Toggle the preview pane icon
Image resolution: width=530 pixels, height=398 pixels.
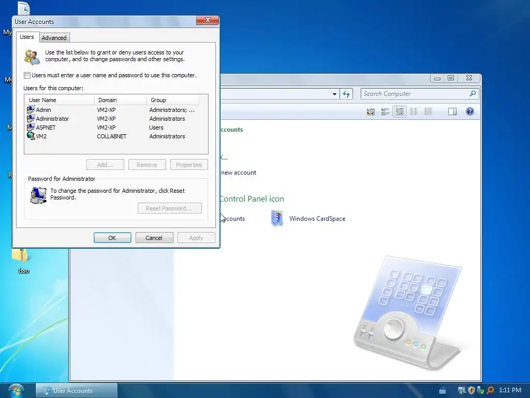pyautogui.click(x=452, y=111)
